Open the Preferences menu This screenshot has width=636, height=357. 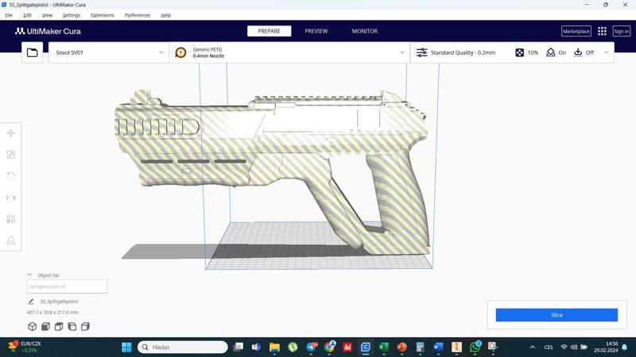(x=138, y=15)
